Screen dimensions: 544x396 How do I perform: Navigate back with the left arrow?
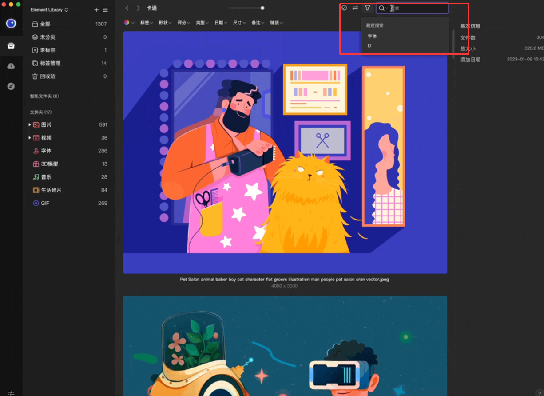pyautogui.click(x=127, y=8)
